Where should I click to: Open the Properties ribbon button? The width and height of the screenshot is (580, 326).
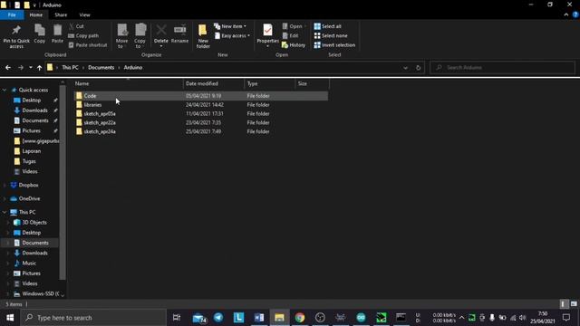[267, 36]
